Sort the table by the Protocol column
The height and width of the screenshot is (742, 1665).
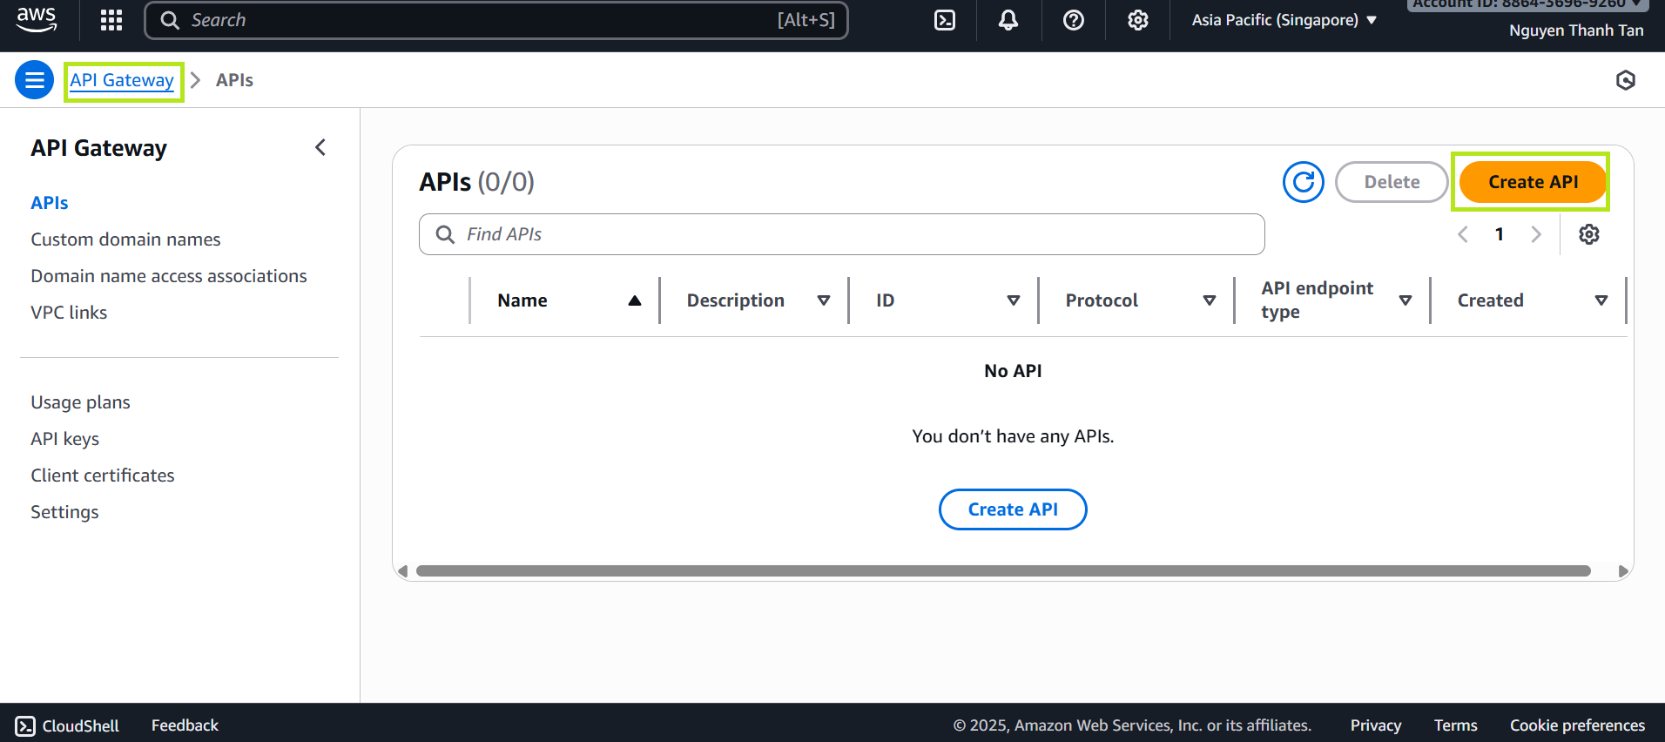[1139, 300]
